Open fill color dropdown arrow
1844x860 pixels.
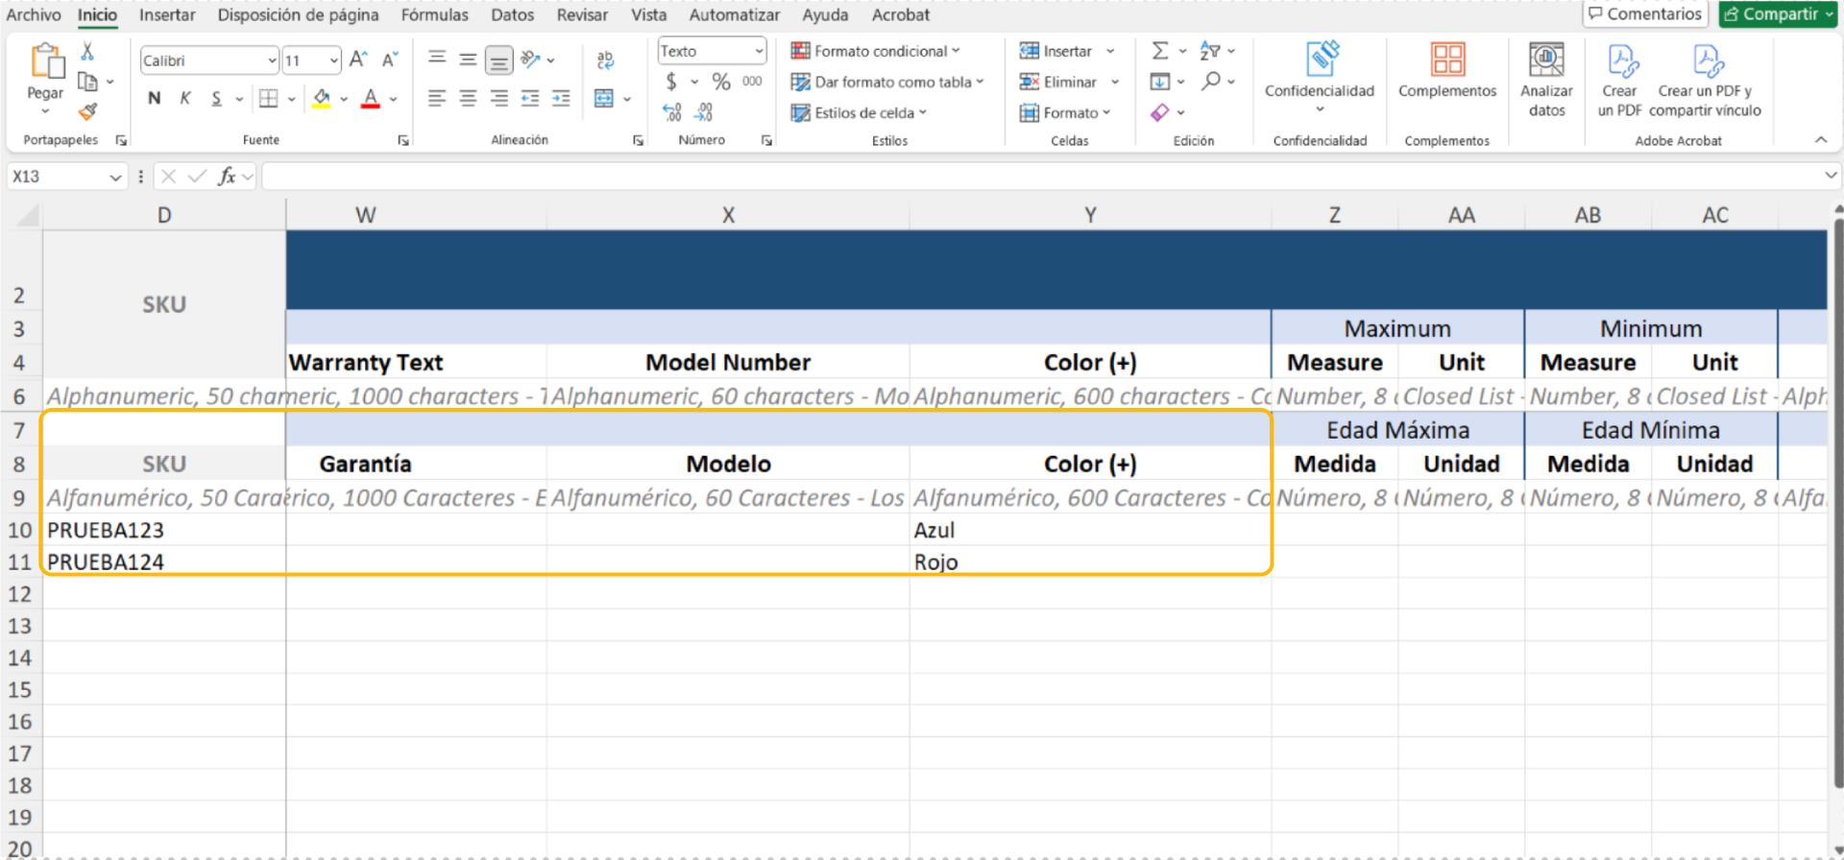(344, 99)
